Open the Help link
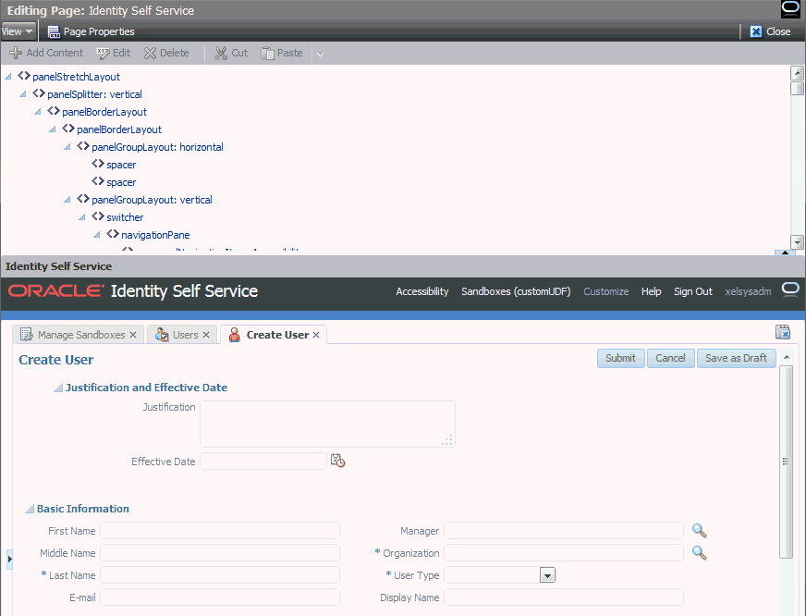806x616 pixels. pos(652,291)
